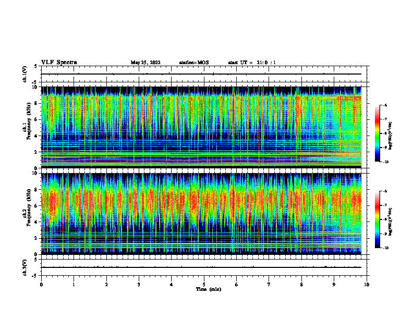This screenshot has height=319, width=413.
Task: Click the "Time (min)" axis label
Action: [209, 289]
